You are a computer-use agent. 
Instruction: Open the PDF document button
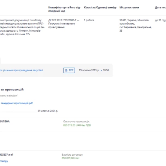pos(69,70)
